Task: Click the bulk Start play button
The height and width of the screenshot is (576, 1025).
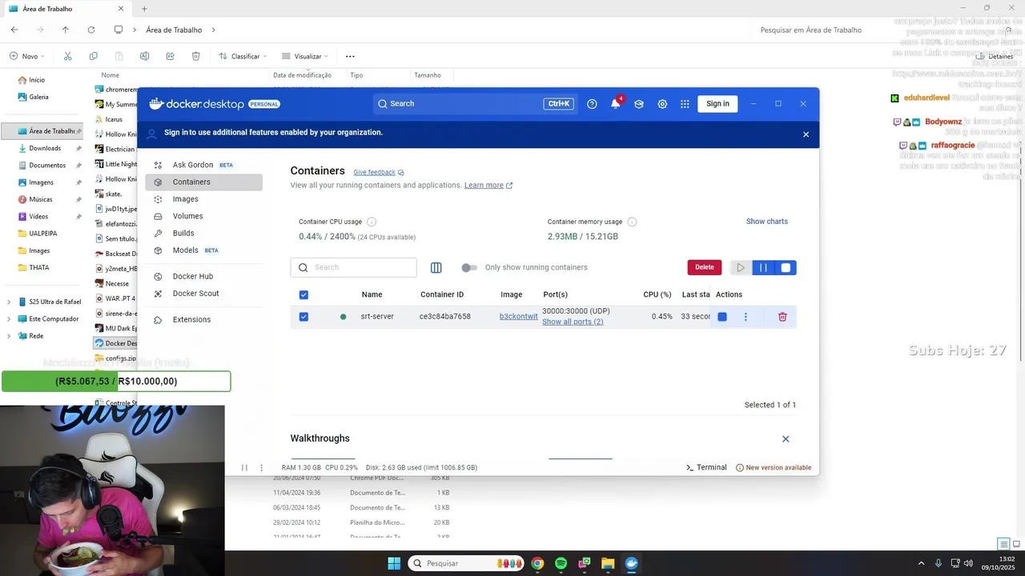Action: 741,268
